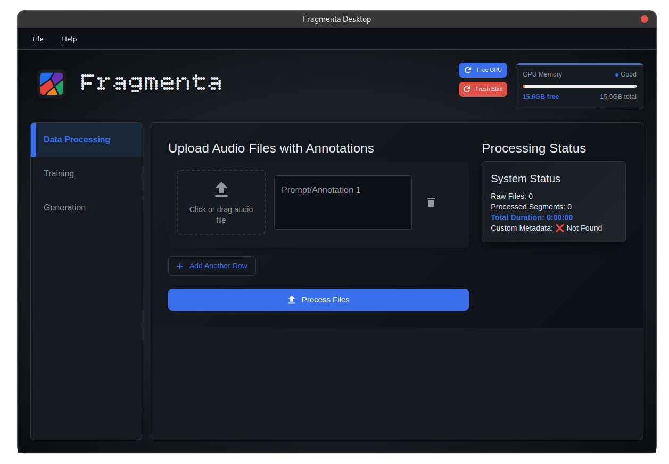Click the Prompt/Annotation 1 text field
The image size is (669, 464).
click(342, 202)
